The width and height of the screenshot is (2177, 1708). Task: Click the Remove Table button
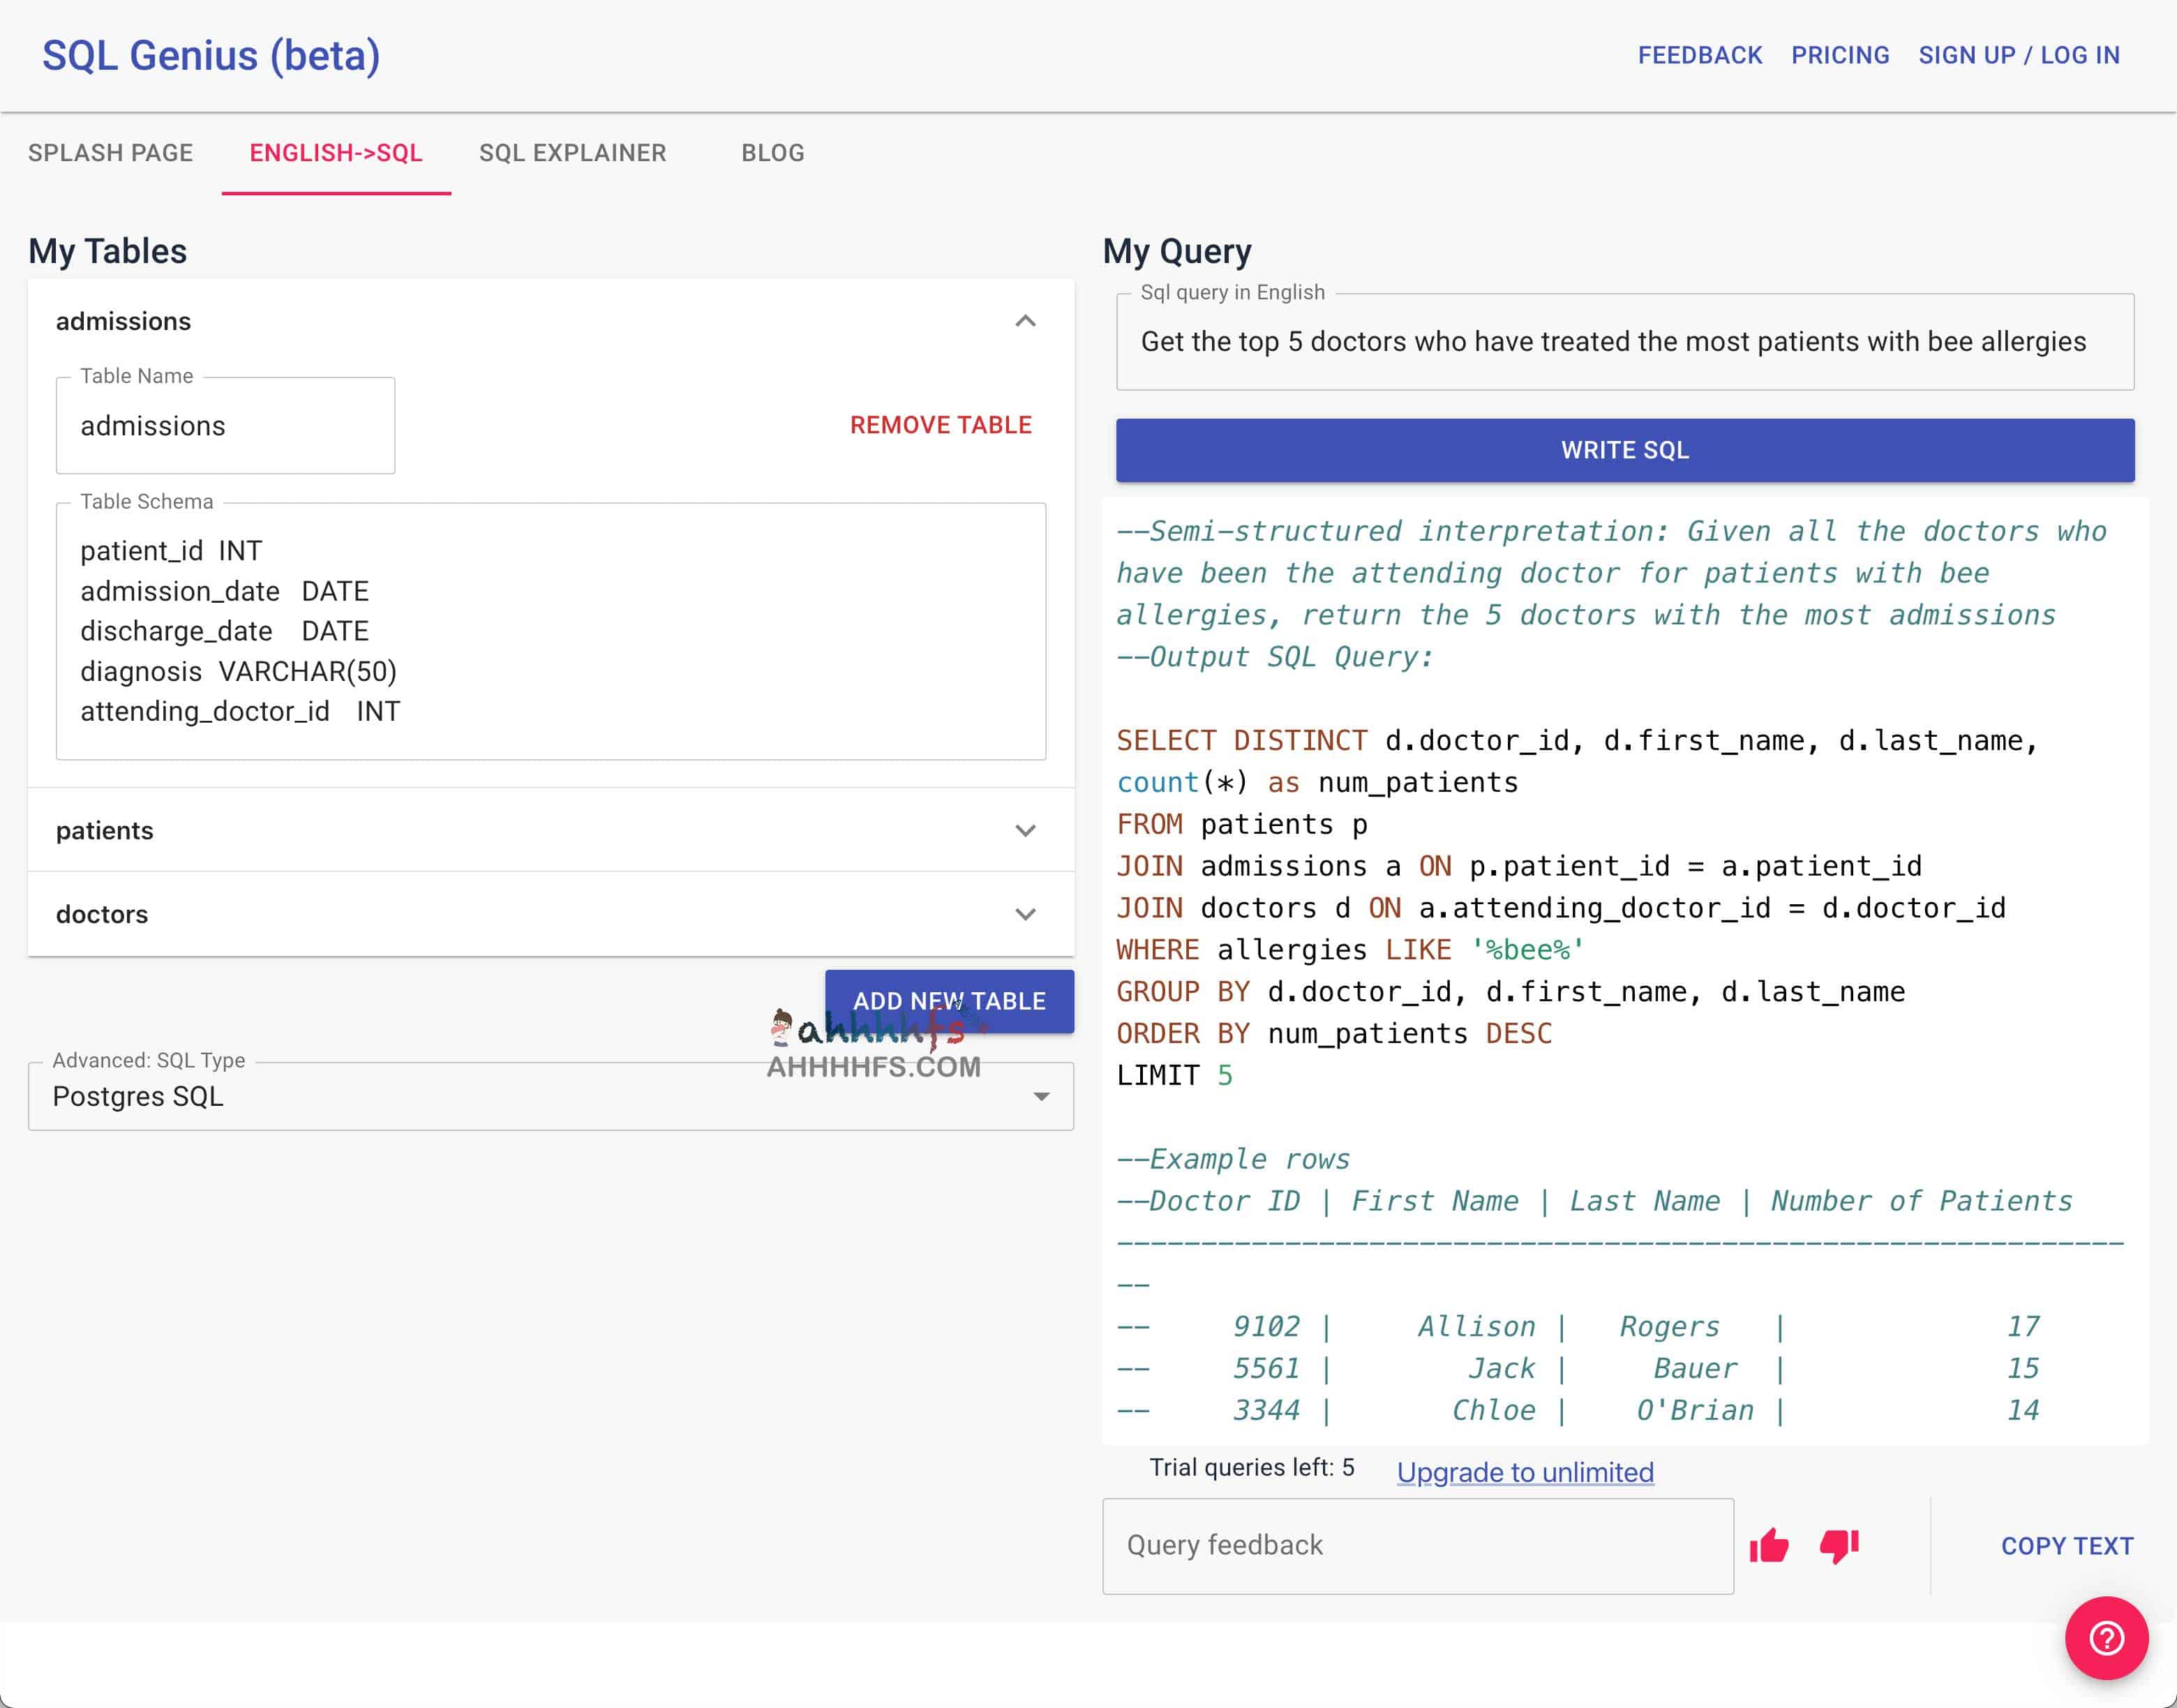[x=940, y=425]
